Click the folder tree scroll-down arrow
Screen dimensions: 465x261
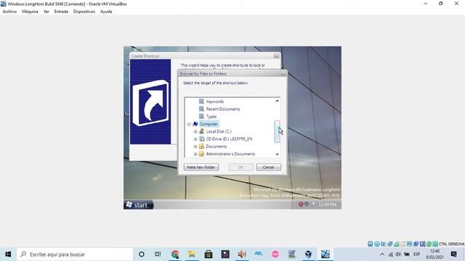click(x=277, y=154)
